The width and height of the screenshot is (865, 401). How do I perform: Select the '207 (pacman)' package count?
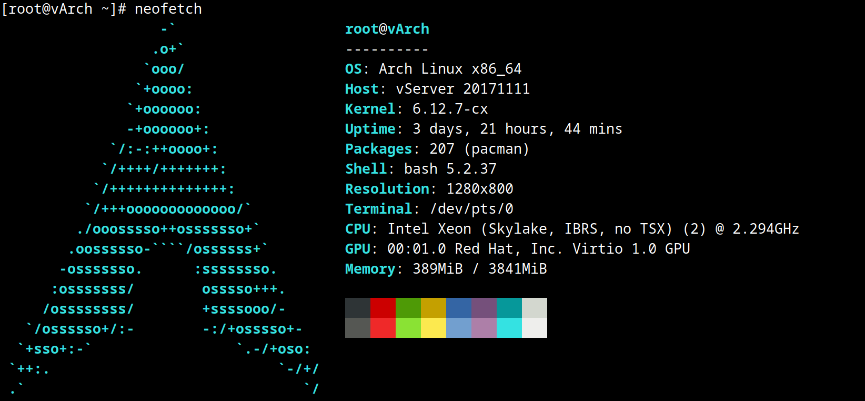click(480, 149)
